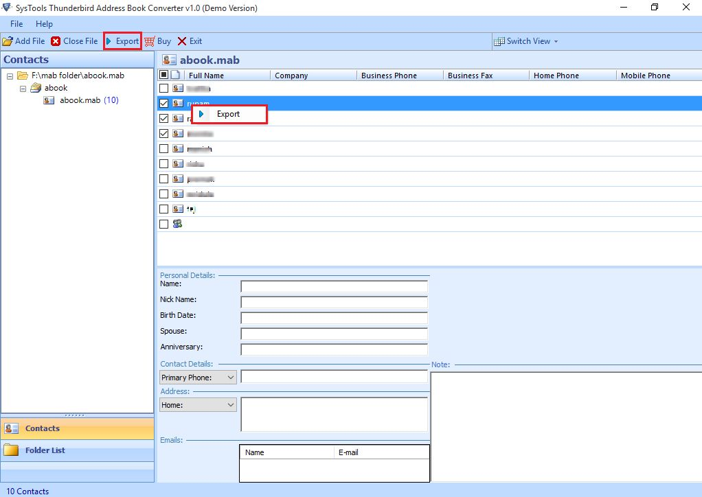Open the File menu
The height and width of the screenshot is (497, 702).
click(16, 24)
